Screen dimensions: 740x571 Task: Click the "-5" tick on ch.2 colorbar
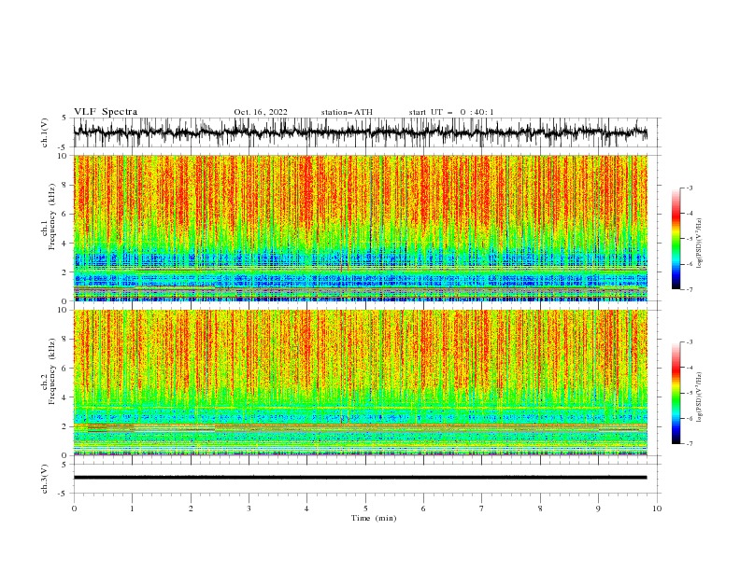689,393
